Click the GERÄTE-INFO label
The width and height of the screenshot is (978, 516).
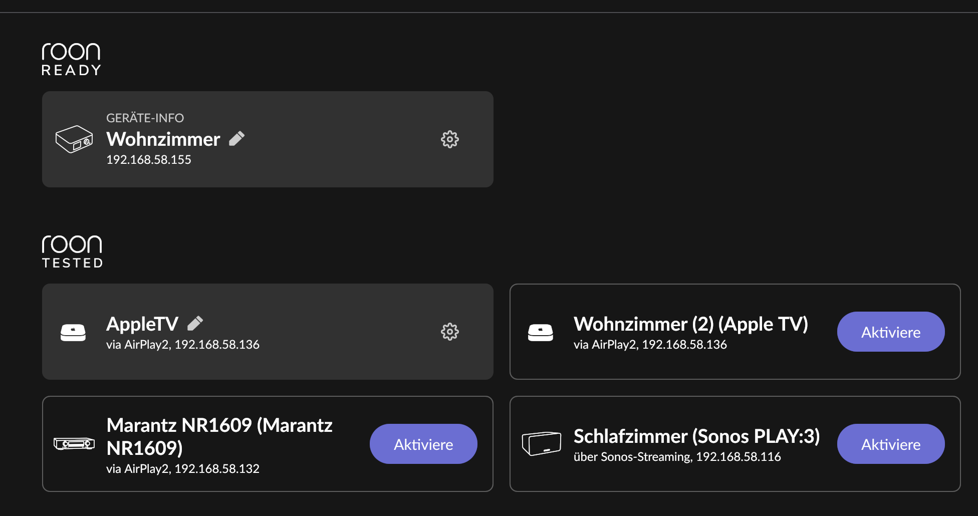coord(145,118)
